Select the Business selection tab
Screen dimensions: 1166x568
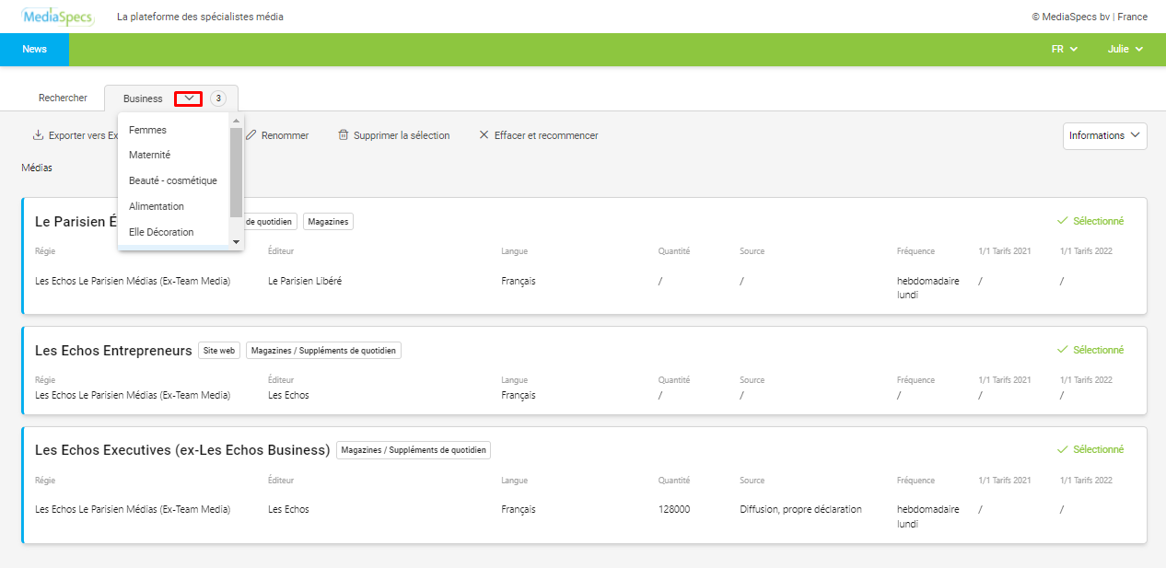143,99
